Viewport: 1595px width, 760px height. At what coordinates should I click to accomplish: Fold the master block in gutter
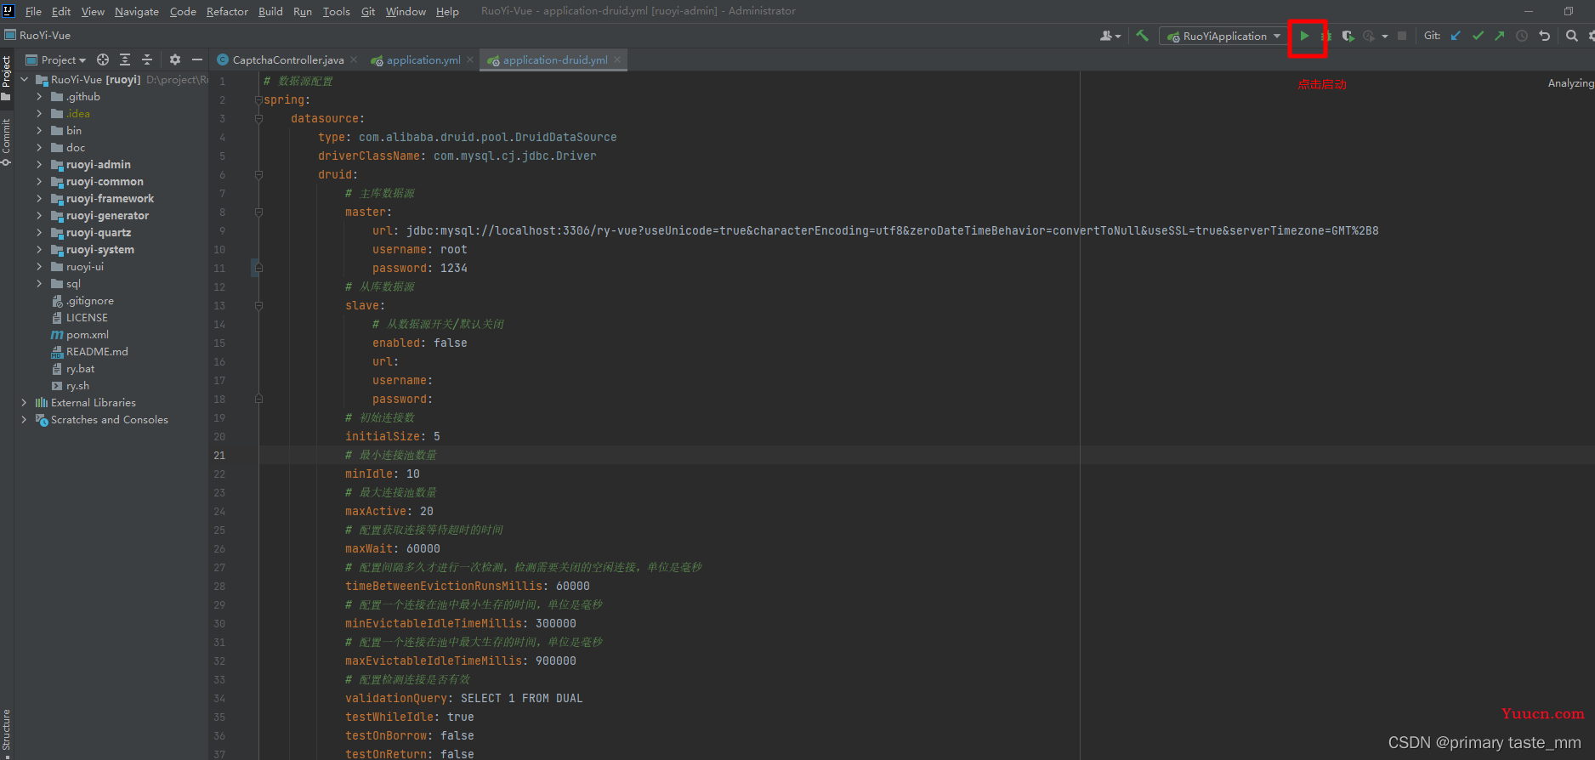[x=258, y=212]
